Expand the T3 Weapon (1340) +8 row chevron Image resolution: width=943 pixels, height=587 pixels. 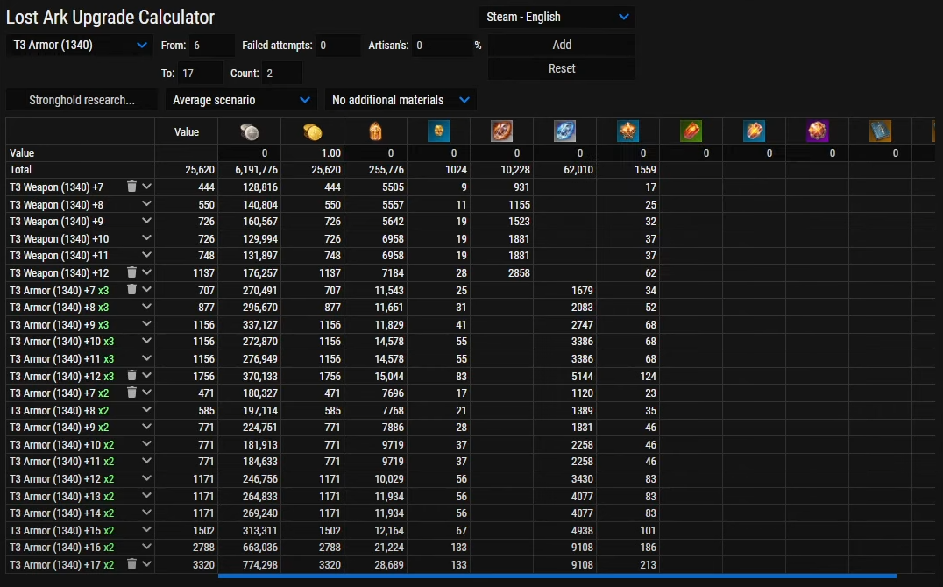point(146,204)
